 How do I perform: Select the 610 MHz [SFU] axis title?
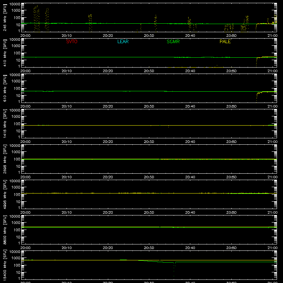[5, 88]
